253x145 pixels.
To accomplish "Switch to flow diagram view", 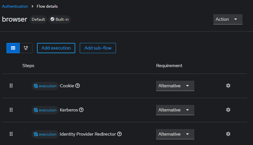I will [x=26, y=48].
